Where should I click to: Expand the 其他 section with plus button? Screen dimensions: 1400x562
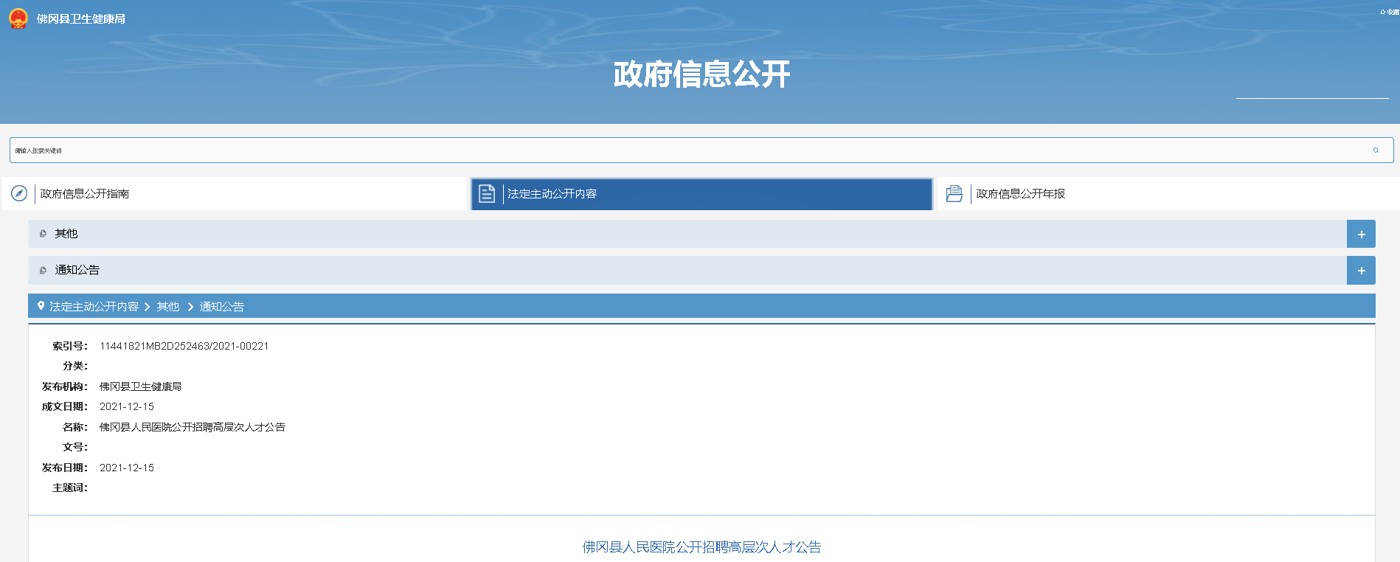tap(1361, 234)
